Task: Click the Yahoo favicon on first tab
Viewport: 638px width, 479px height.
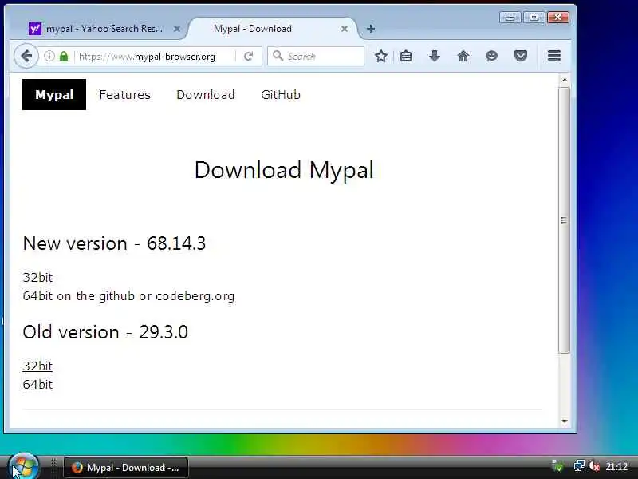Action: click(x=35, y=29)
